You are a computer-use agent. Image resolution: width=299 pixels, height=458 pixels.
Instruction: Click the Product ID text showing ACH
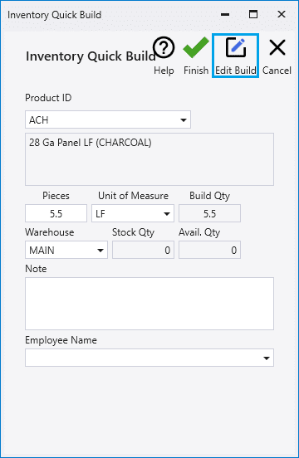[39, 120]
